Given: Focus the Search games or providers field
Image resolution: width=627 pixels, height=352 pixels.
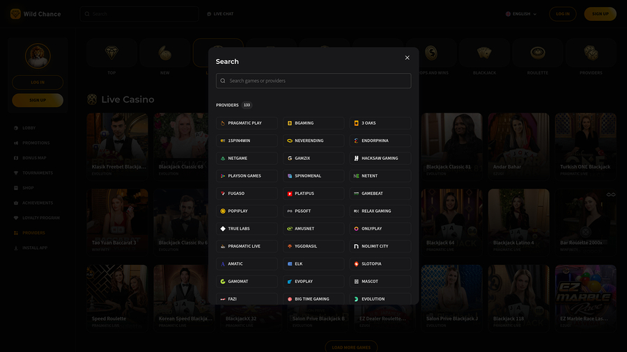Looking at the screenshot, I should pyautogui.click(x=313, y=81).
